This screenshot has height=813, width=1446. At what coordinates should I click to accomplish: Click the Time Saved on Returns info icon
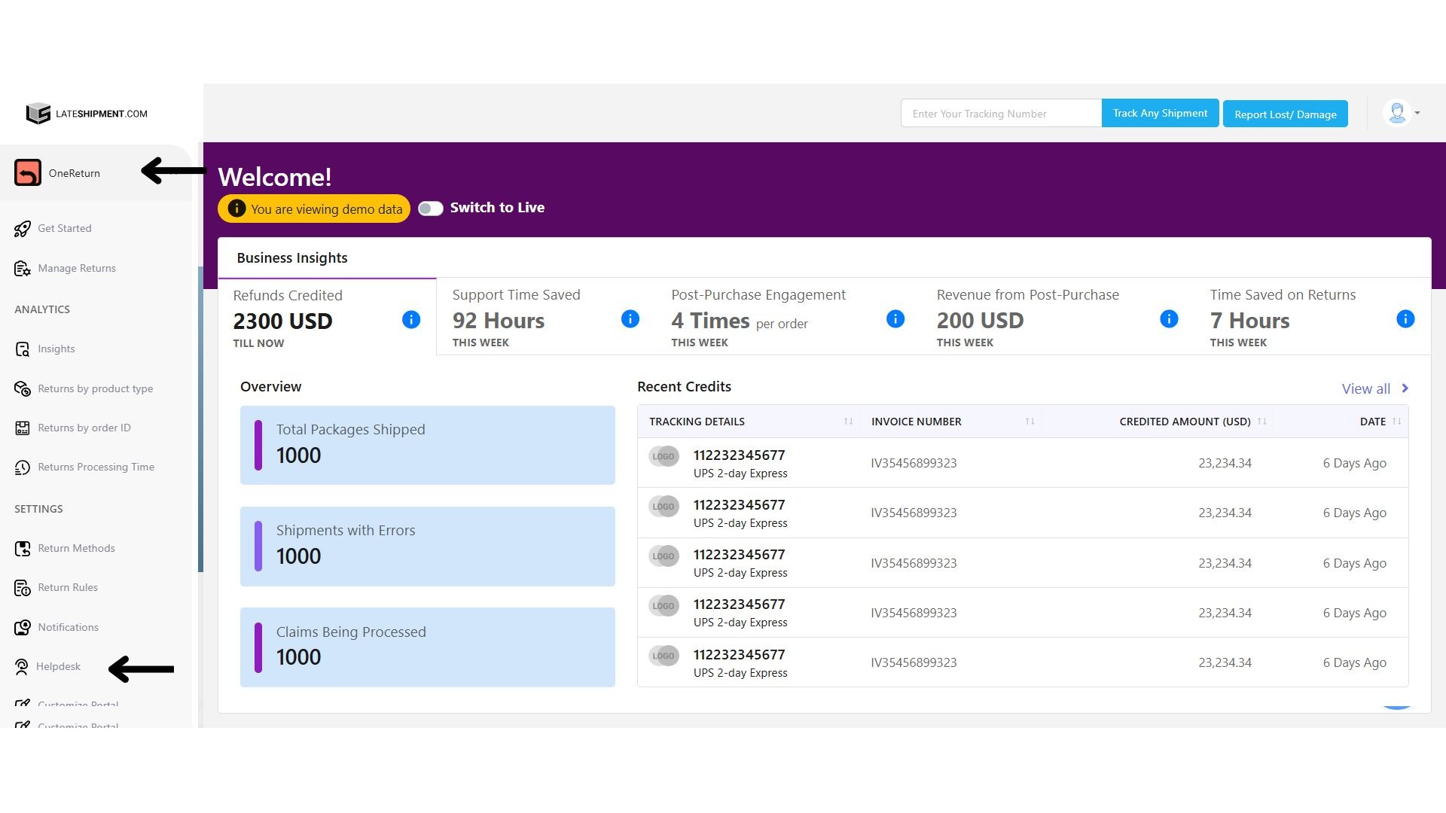[1405, 319]
